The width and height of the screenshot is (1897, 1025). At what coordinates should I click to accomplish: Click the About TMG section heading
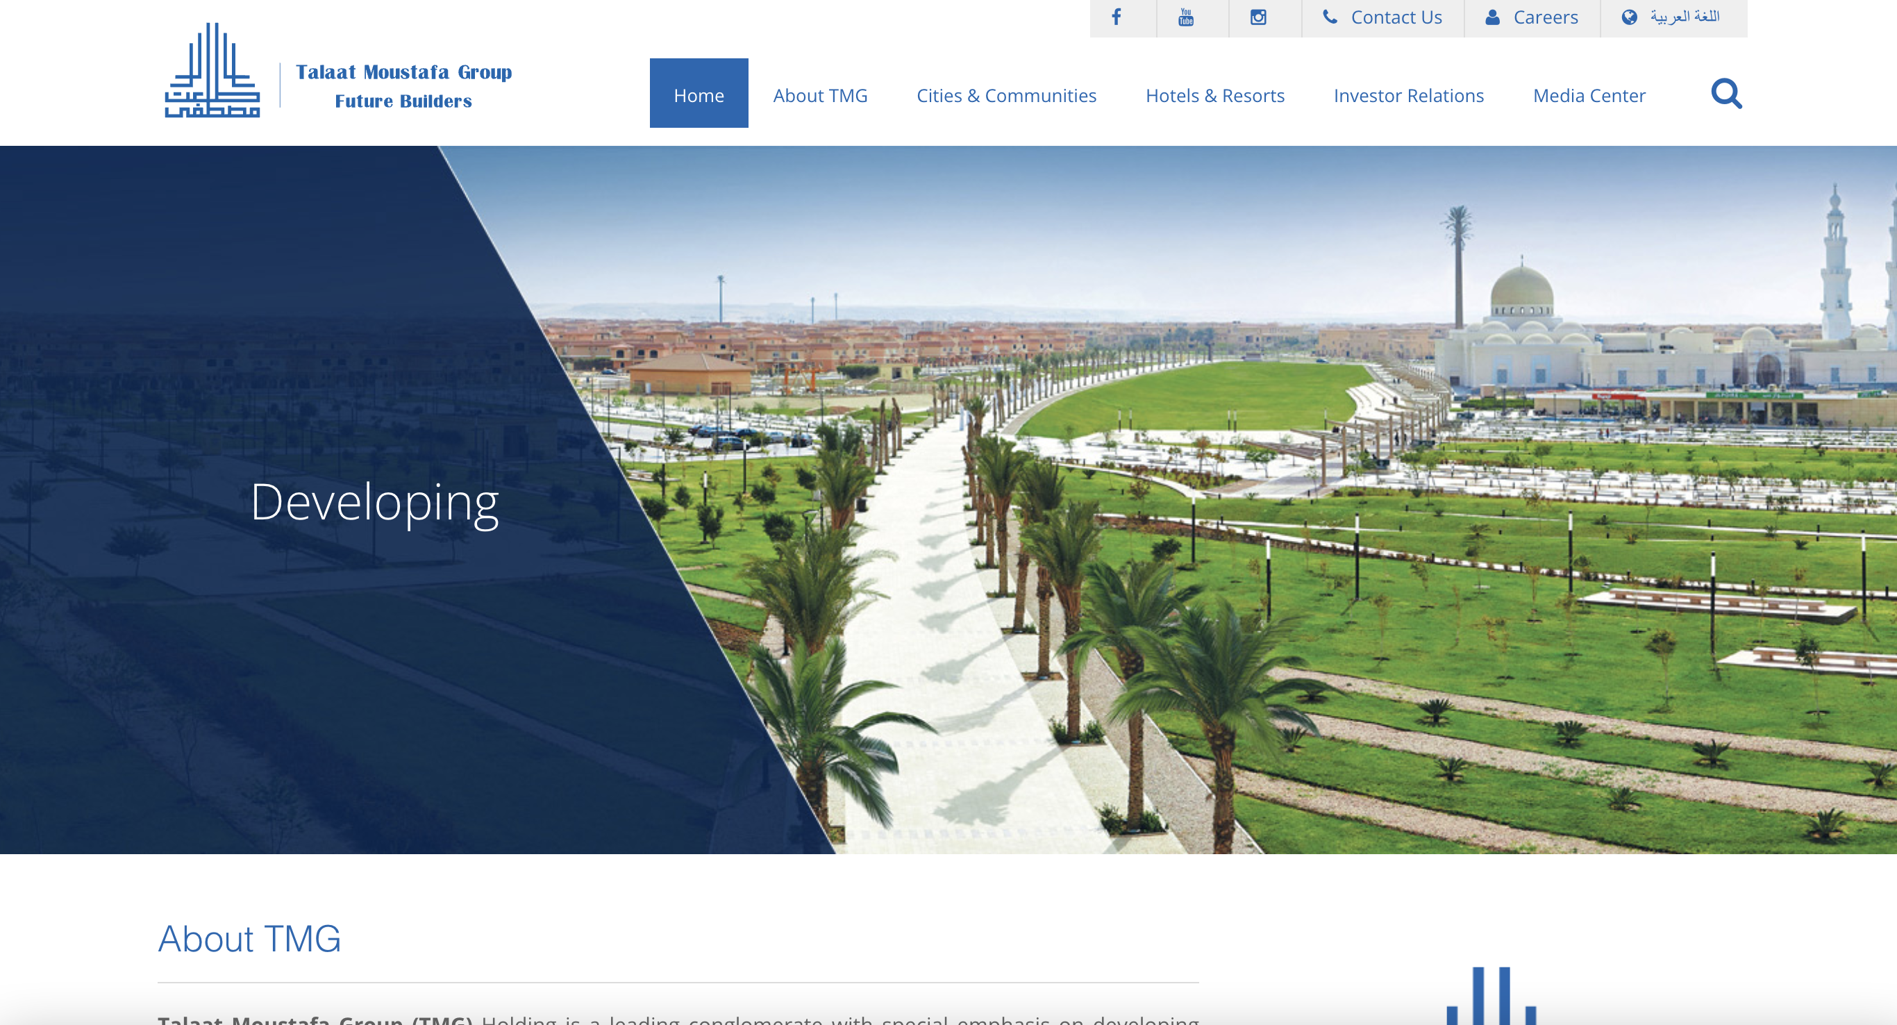click(250, 939)
